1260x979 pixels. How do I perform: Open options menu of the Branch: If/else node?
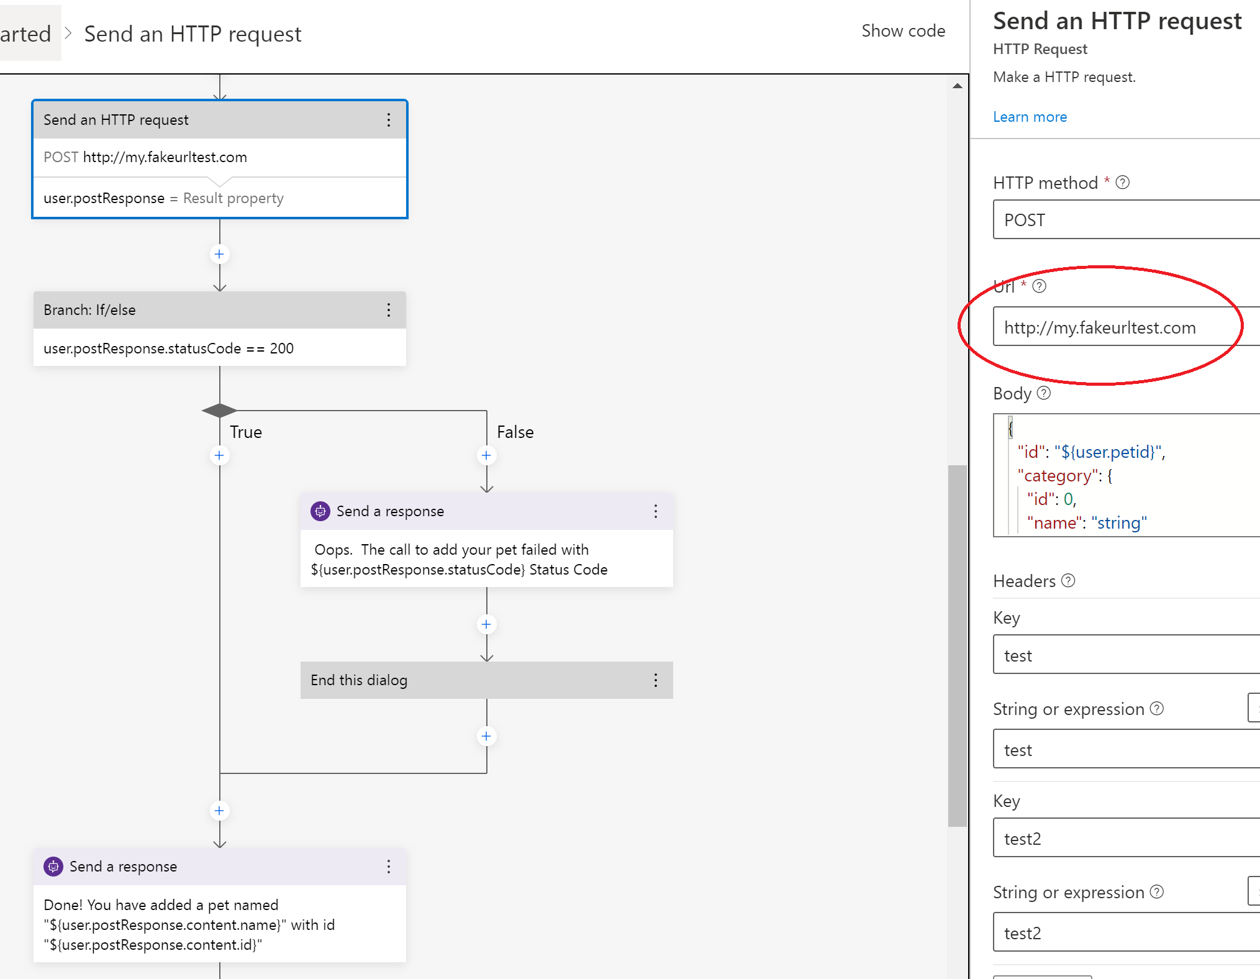[389, 310]
